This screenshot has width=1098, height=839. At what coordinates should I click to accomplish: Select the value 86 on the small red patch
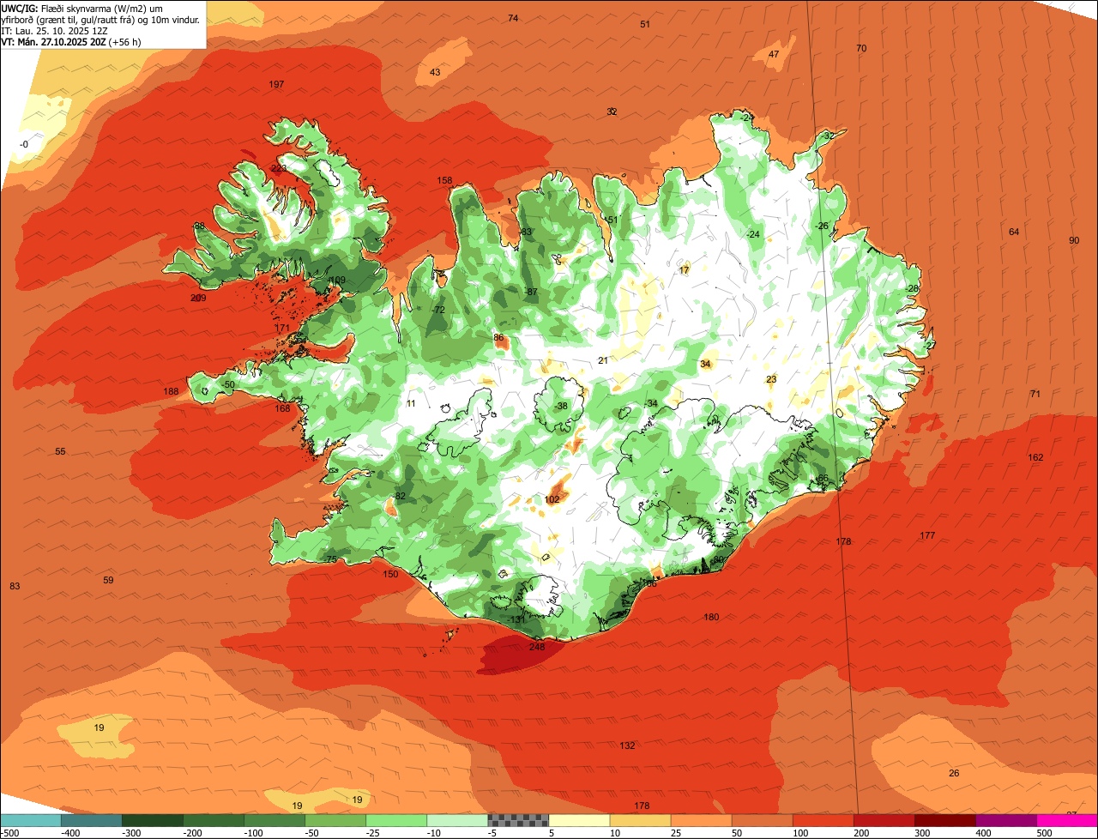tap(498, 338)
